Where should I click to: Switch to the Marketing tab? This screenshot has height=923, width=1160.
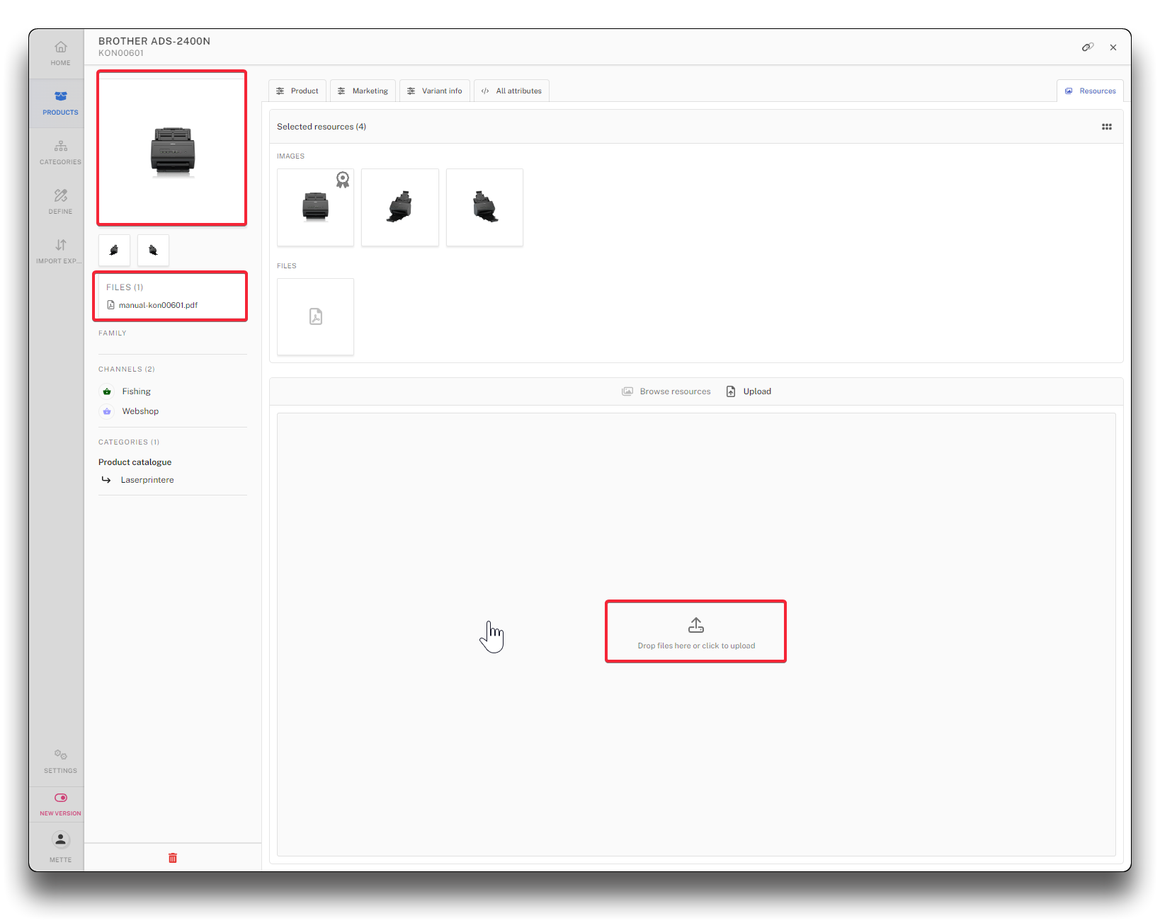[x=363, y=91]
